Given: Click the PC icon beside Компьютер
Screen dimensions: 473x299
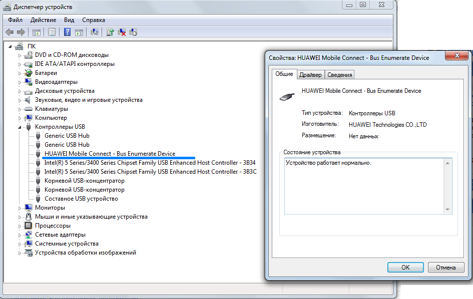Looking at the screenshot, I should pos(29,118).
